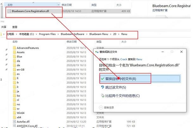Sort Revu folder by 修改日期 column header

click(x=72, y=42)
